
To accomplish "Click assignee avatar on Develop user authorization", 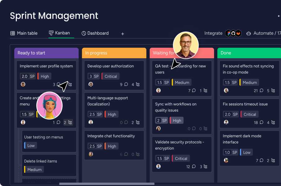I will tap(91, 84).
